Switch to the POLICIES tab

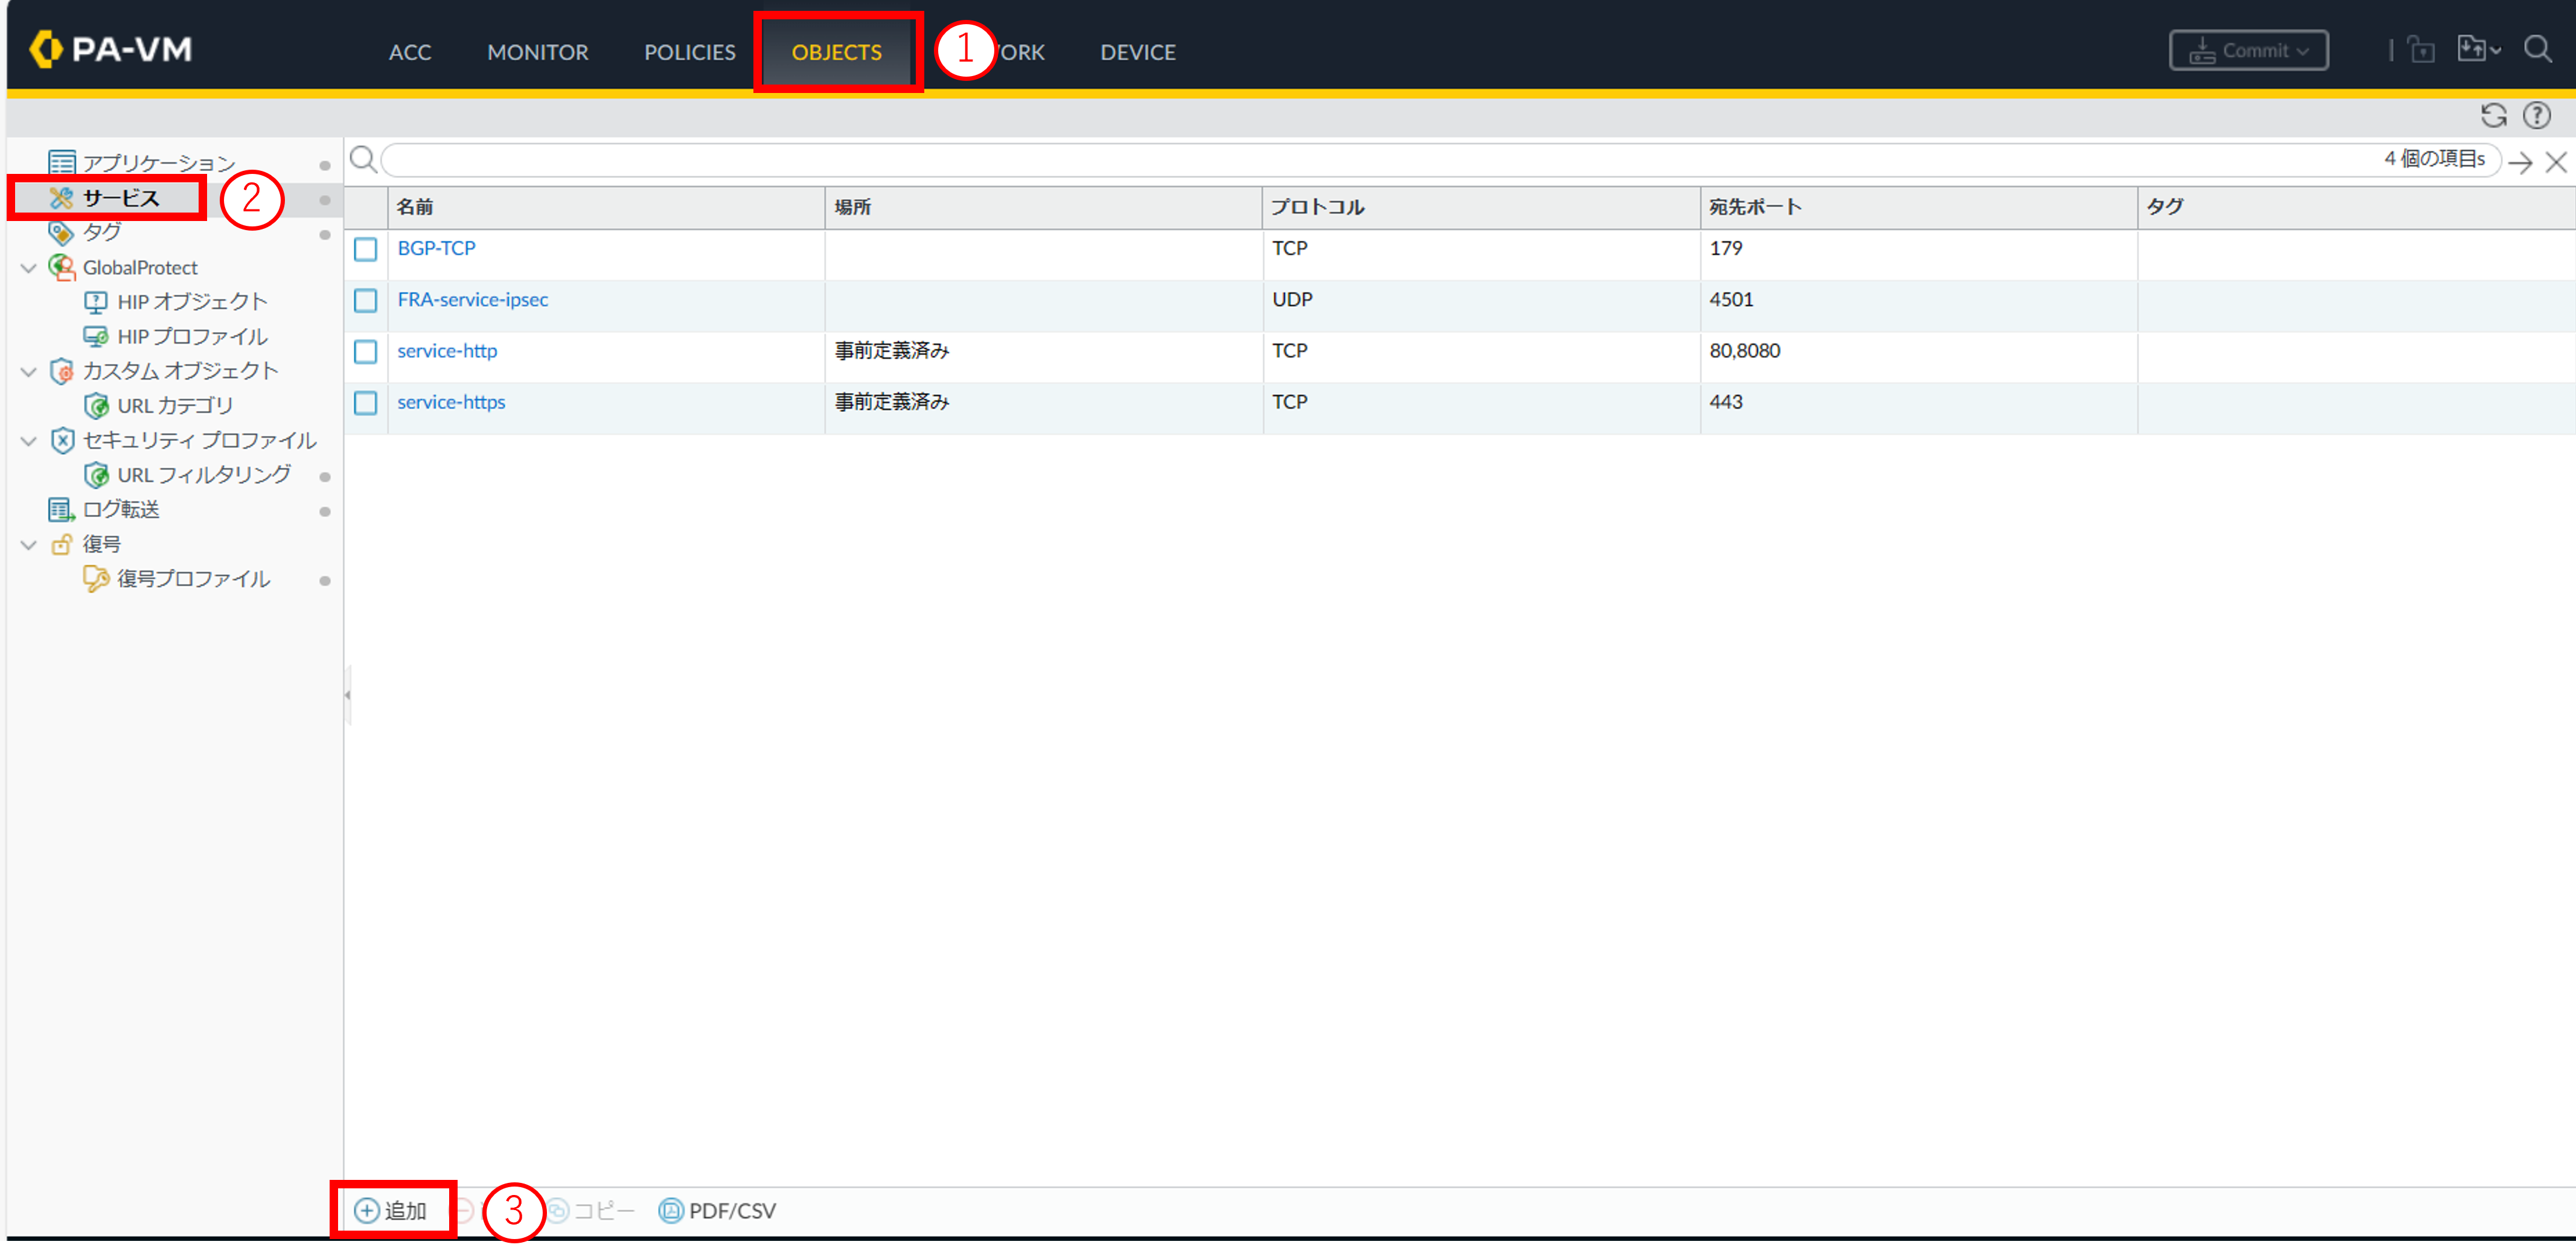pyautogui.click(x=689, y=52)
